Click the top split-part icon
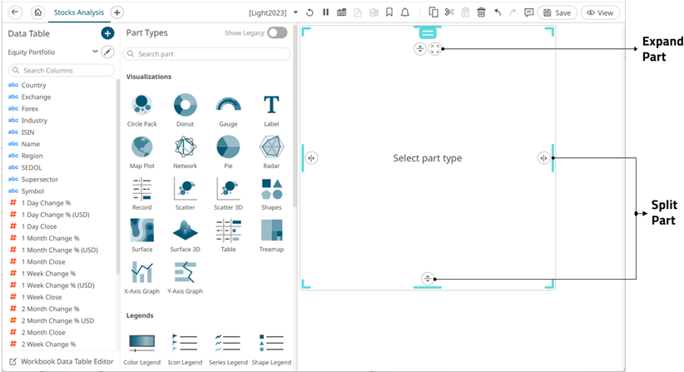 (419, 48)
